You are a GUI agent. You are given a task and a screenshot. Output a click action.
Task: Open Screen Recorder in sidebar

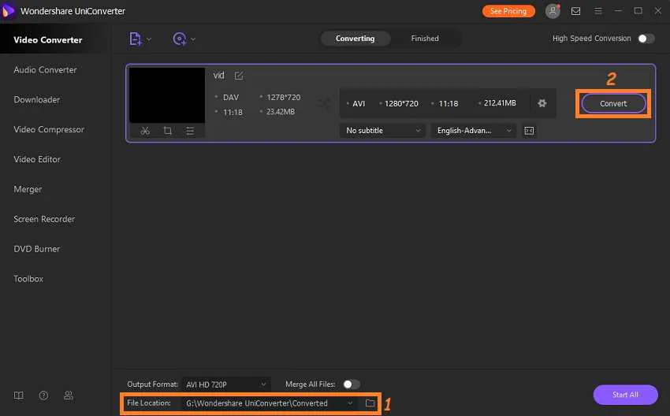click(x=44, y=219)
